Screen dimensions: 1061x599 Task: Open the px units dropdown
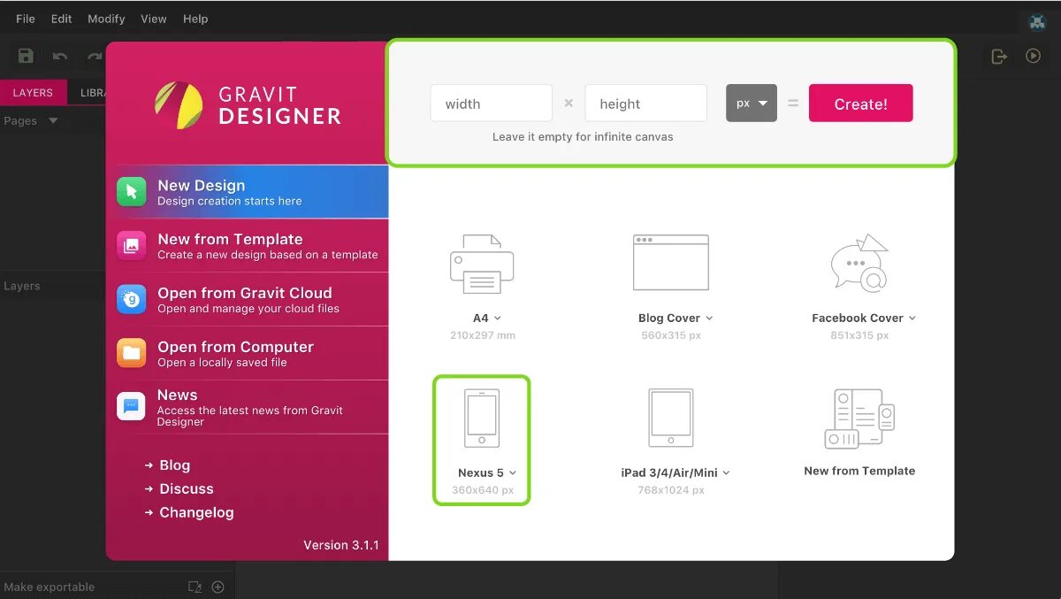pos(752,103)
